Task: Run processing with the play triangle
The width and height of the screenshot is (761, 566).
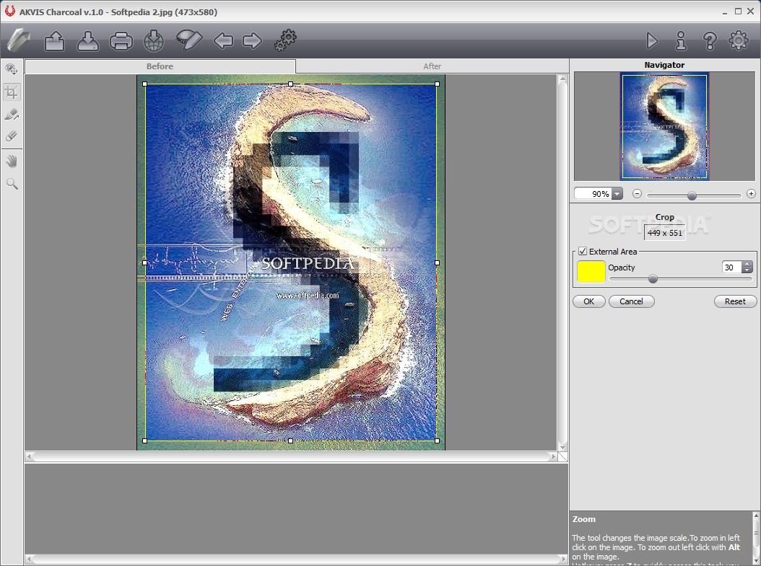Action: [652, 40]
